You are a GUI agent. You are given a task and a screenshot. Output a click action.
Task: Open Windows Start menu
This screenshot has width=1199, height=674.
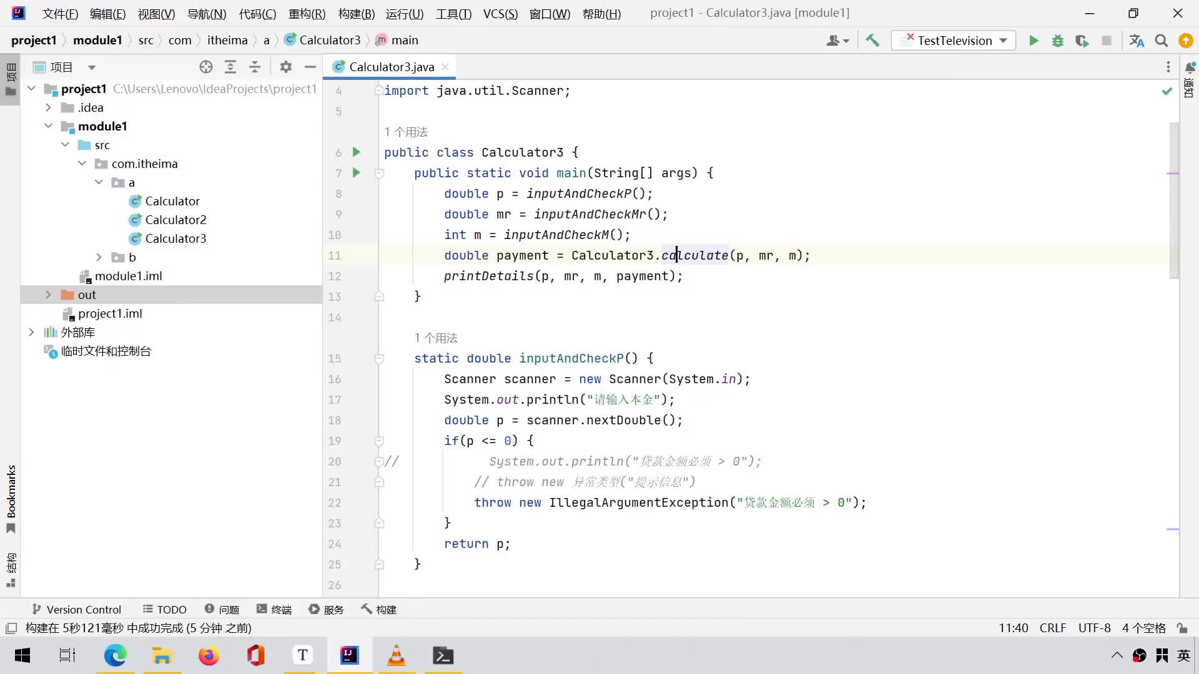pos(22,655)
